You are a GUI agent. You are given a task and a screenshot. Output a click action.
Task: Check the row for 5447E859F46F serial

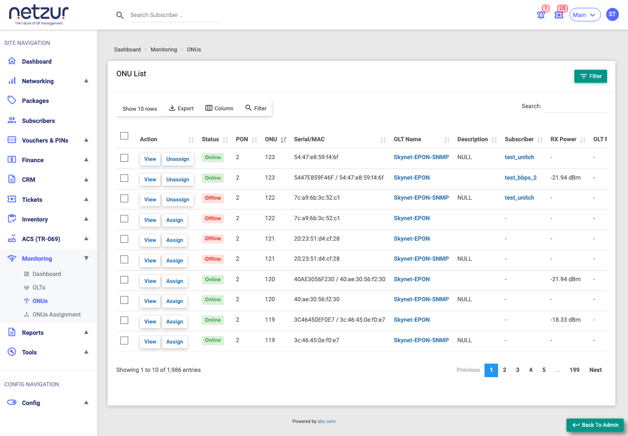[x=124, y=178]
